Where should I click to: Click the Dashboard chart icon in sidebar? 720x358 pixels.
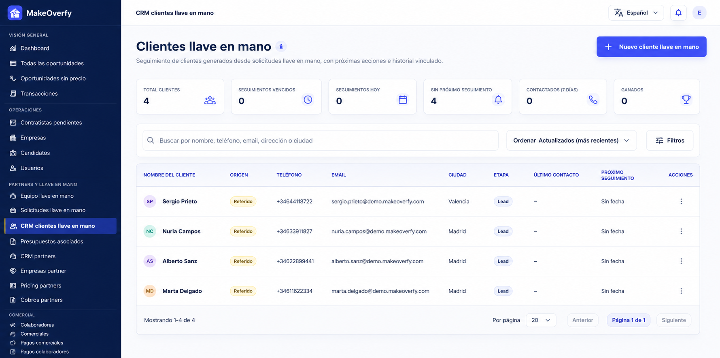tap(13, 48)
